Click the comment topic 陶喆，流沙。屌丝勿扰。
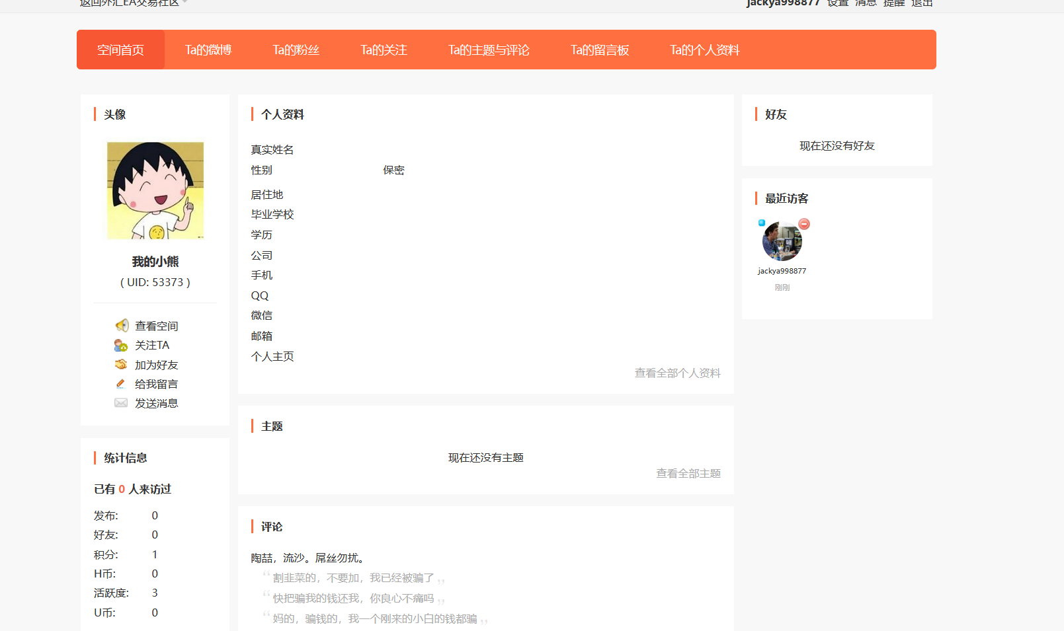 (309, 558)
